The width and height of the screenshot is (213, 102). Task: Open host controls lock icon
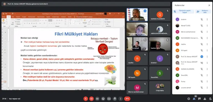[210, 99]
